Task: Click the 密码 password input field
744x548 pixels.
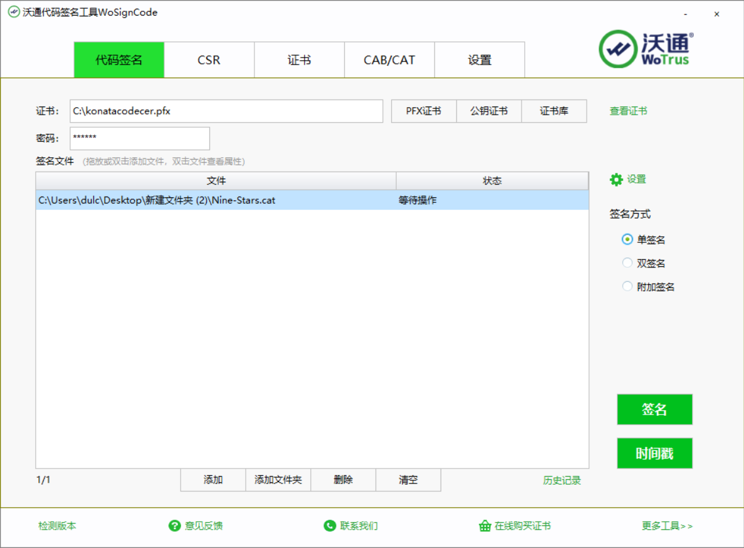Action: [140, 138]
